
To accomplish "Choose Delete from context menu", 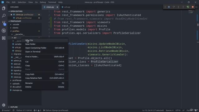I will pos(45,87).
